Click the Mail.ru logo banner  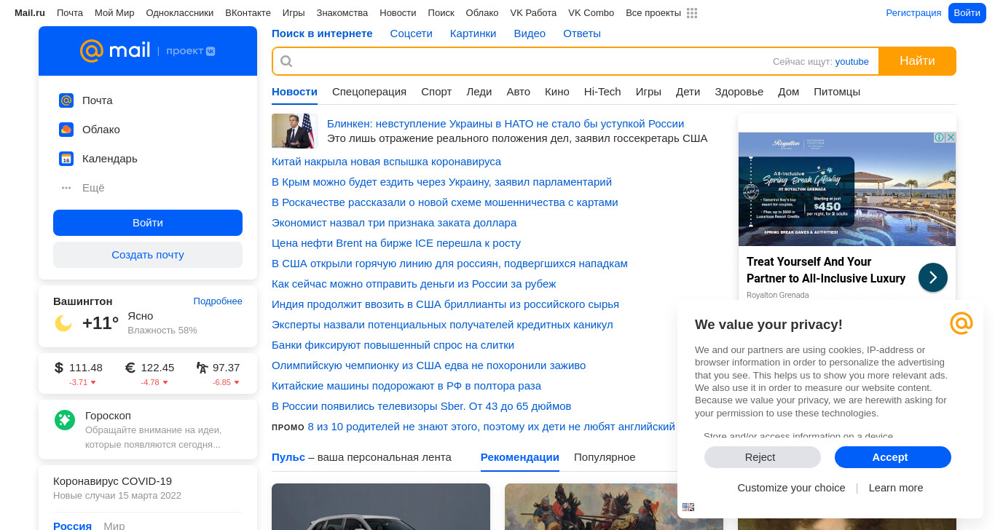pyautogui.click(x=148, y=51)
